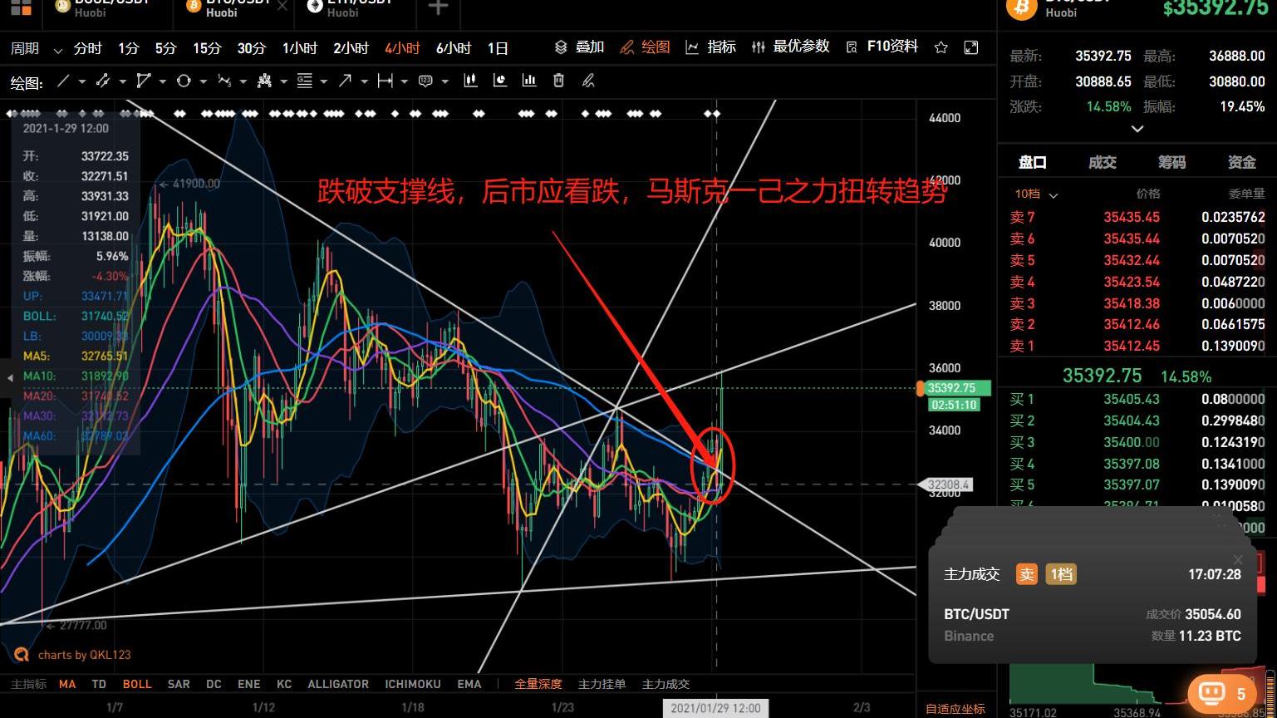Image resolution: width=1277 pixels, height=718 pixels.
Task: Select the circle drawing tool
Action: (x=184, y=81)
